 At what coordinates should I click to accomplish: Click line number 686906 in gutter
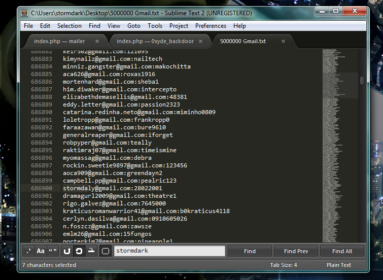(x=42, y=234)
